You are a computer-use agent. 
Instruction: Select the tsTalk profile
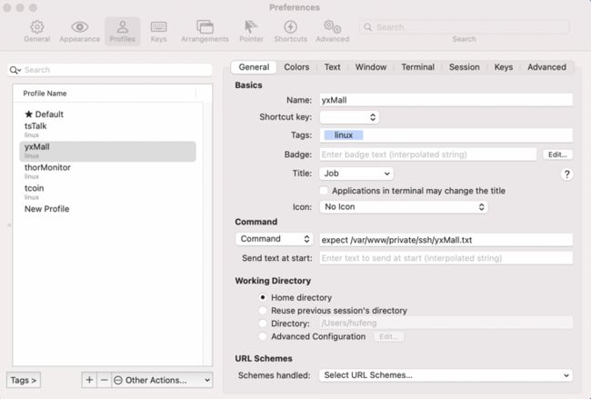tap(107, 130)
